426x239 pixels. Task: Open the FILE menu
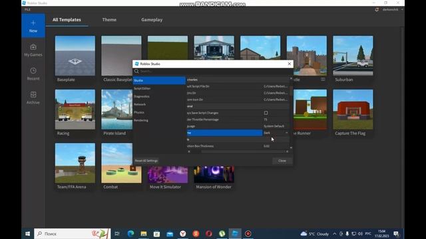(x=27, y=9)
